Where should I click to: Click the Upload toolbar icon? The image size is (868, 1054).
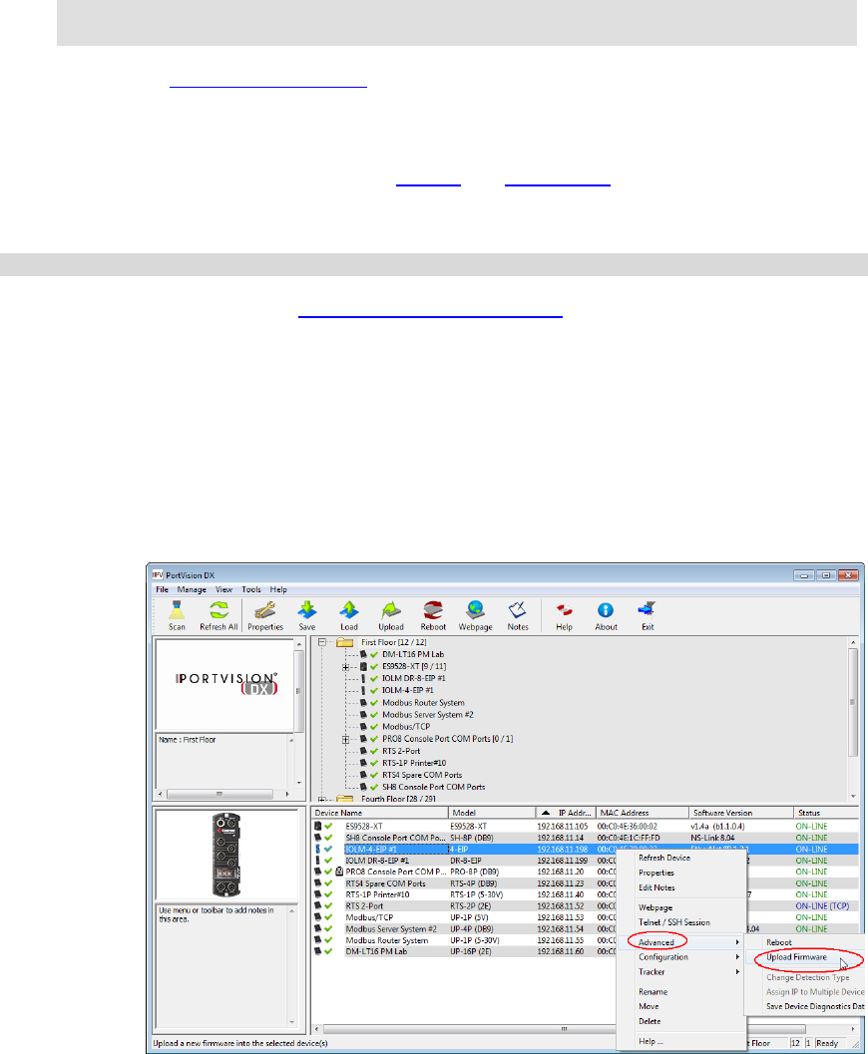coord(391,610)
